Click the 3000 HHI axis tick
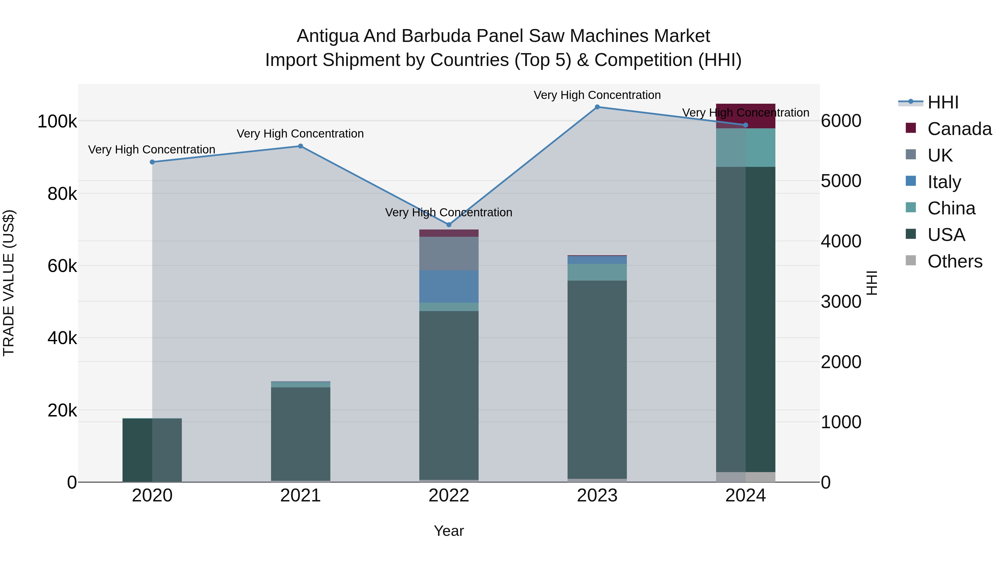 pos(841,302)
